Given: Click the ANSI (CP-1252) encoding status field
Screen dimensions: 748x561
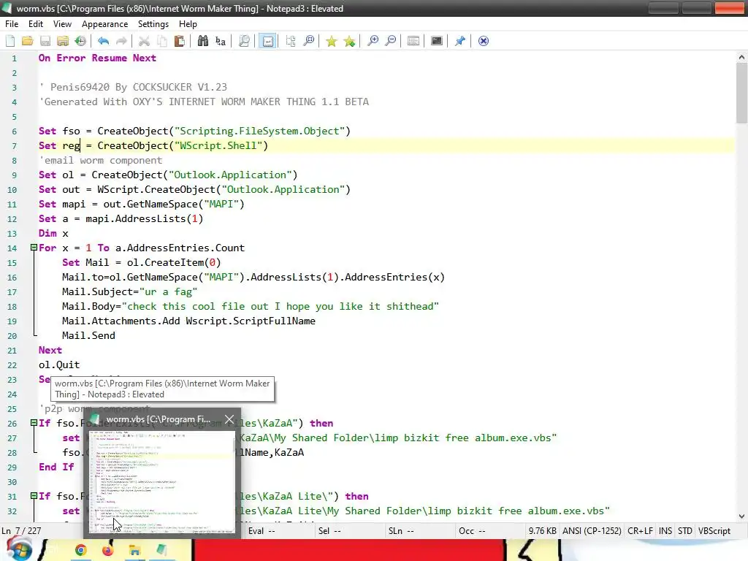Looking at the screenshot, I should (x=592, y=531).
